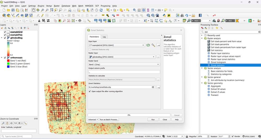
Task: Click Run as Batch Process button
Action: pyautogui.click(x=109, y=119)
